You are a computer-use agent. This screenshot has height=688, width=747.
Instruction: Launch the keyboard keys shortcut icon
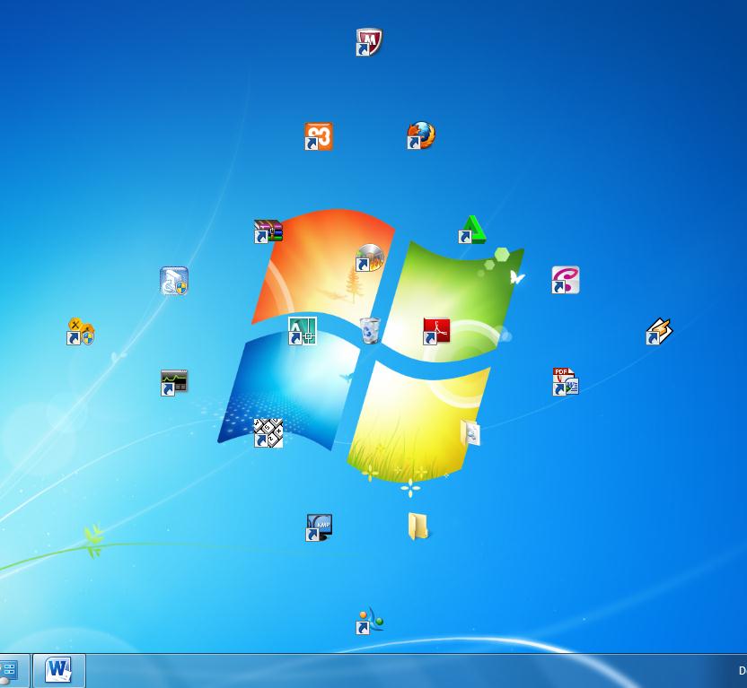[x=268, y=433]
